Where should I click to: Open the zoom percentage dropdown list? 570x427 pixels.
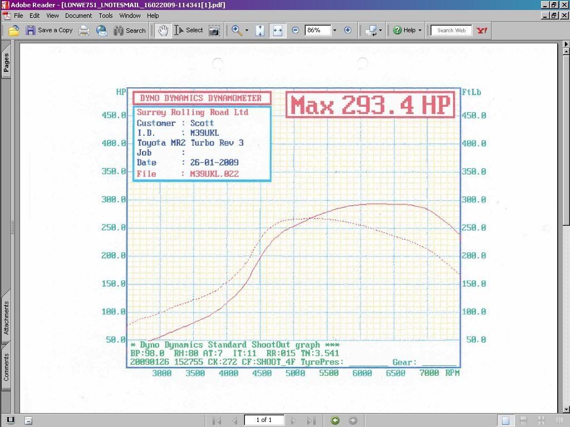tap(335, 31)
